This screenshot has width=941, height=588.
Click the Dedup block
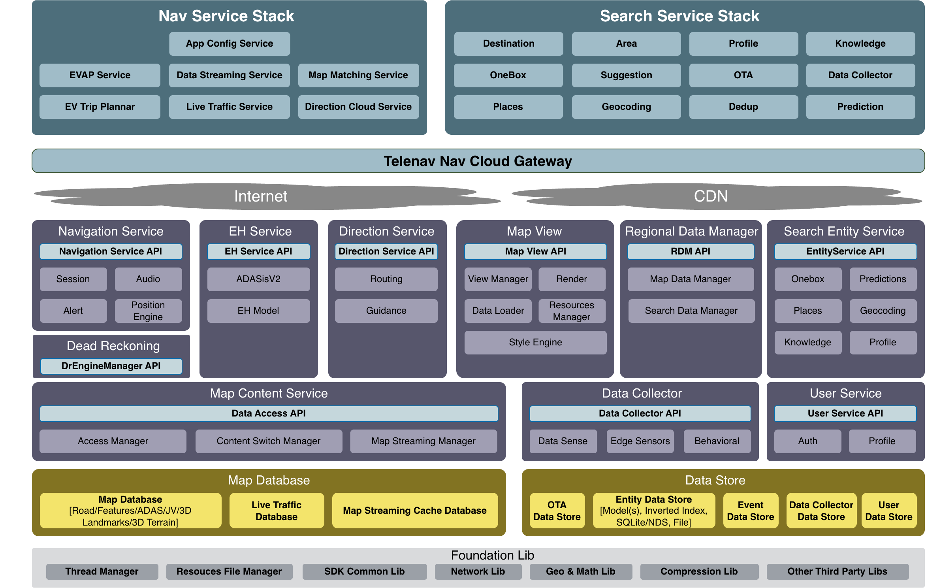(x=743, y=107)
